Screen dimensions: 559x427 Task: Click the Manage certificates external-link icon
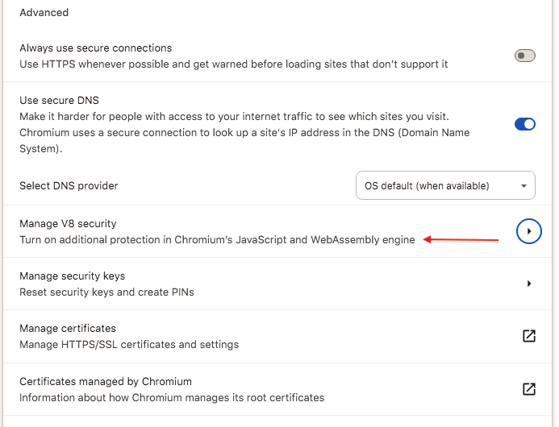point(529,336)
